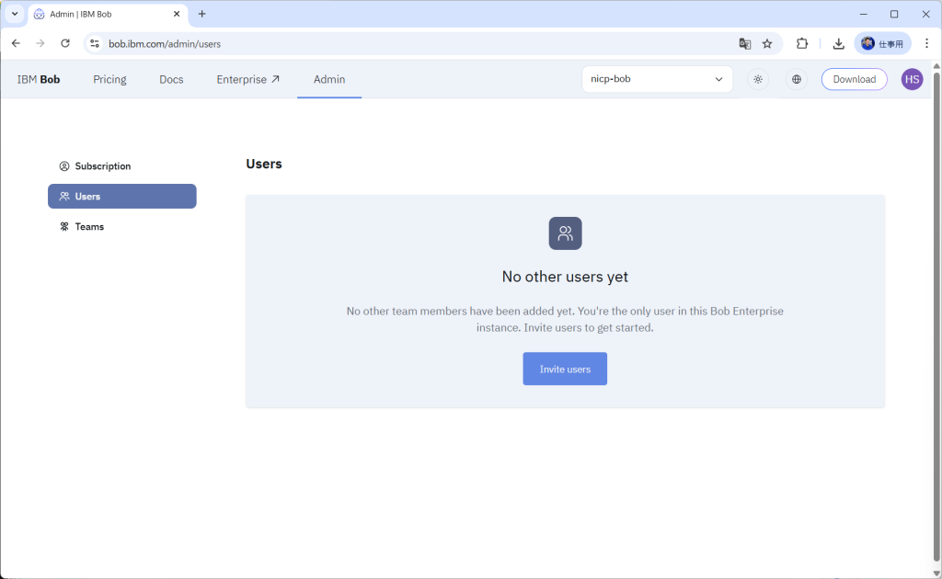
Task: Click the address bar URL
Action: [x=165, y=44]
